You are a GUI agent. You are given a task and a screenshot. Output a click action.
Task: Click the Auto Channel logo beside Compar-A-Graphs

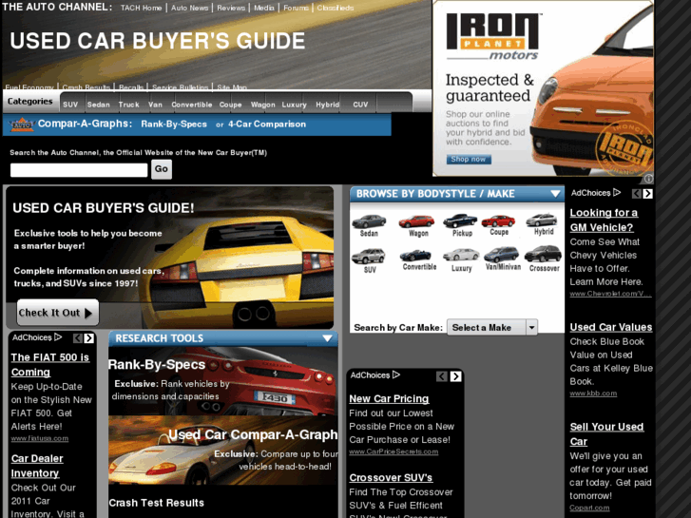[x=22, y=125]
